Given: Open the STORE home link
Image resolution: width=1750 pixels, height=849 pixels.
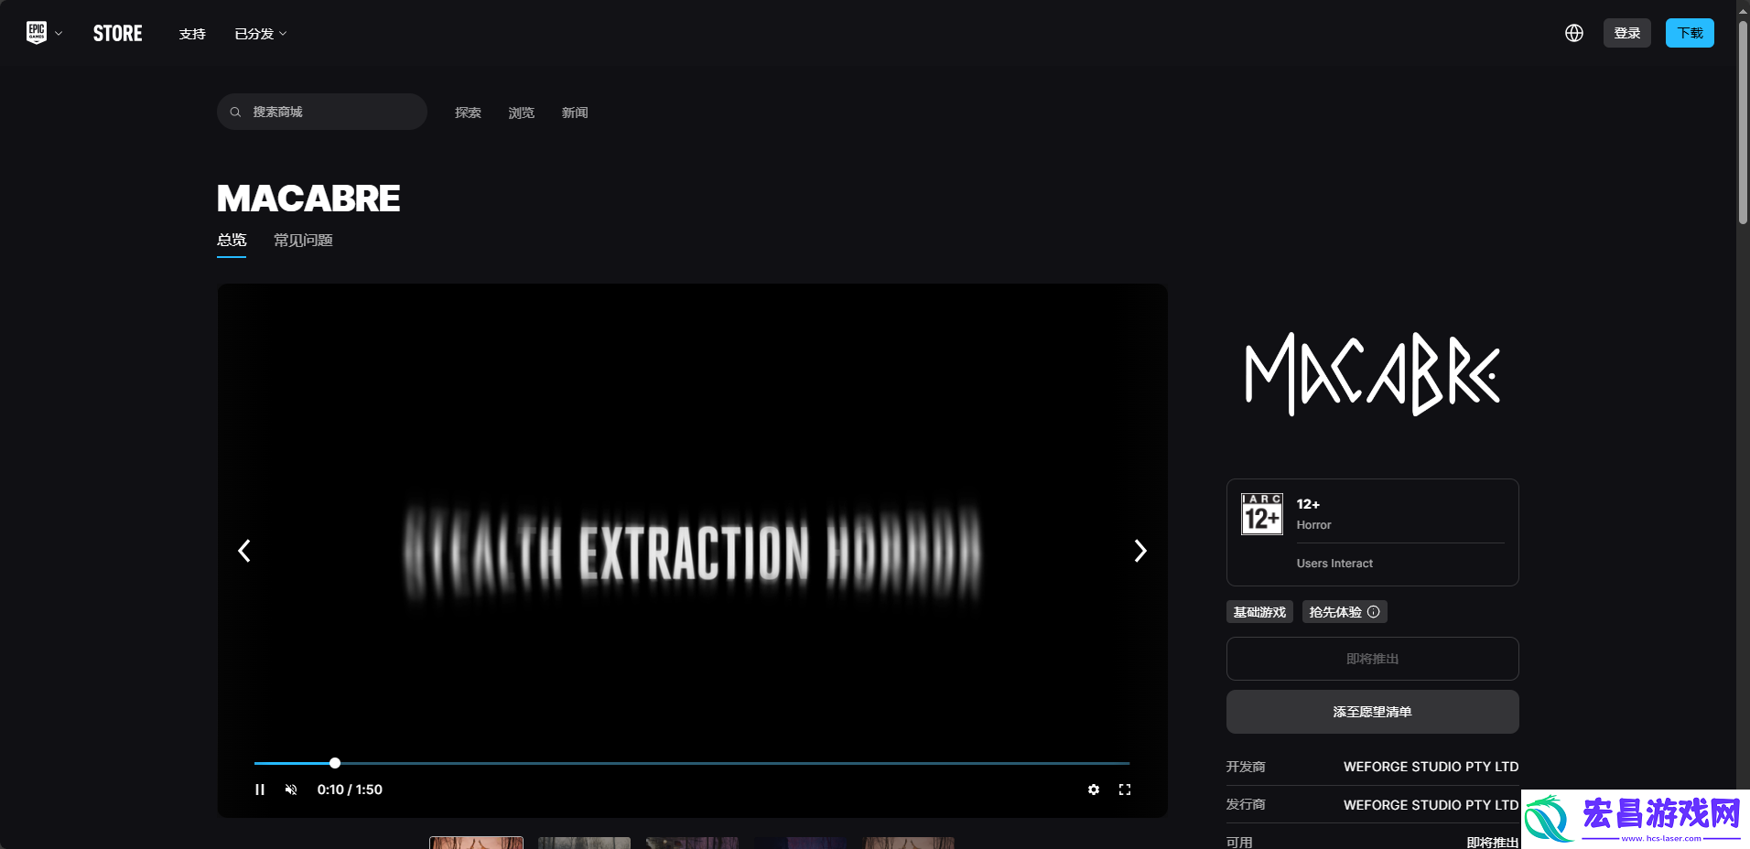Looking at the screenshot, I should click(x=117, y=34).
